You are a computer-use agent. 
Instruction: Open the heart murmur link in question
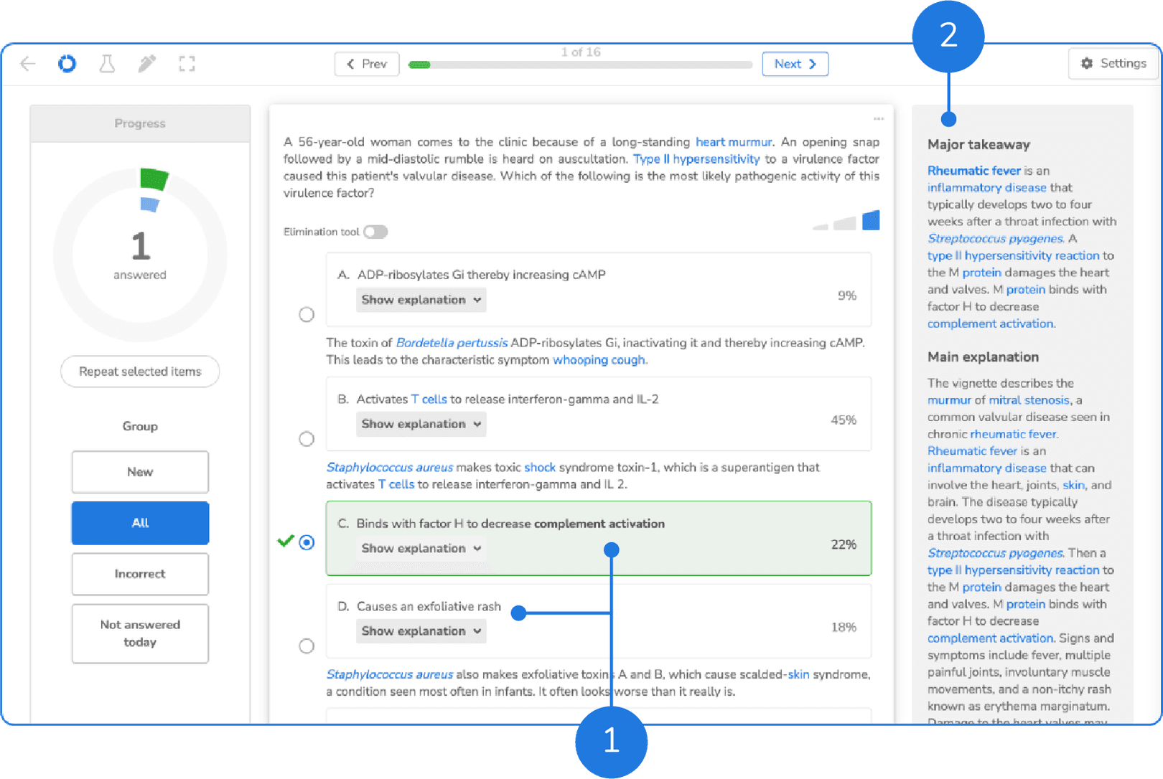pos(733,142)
